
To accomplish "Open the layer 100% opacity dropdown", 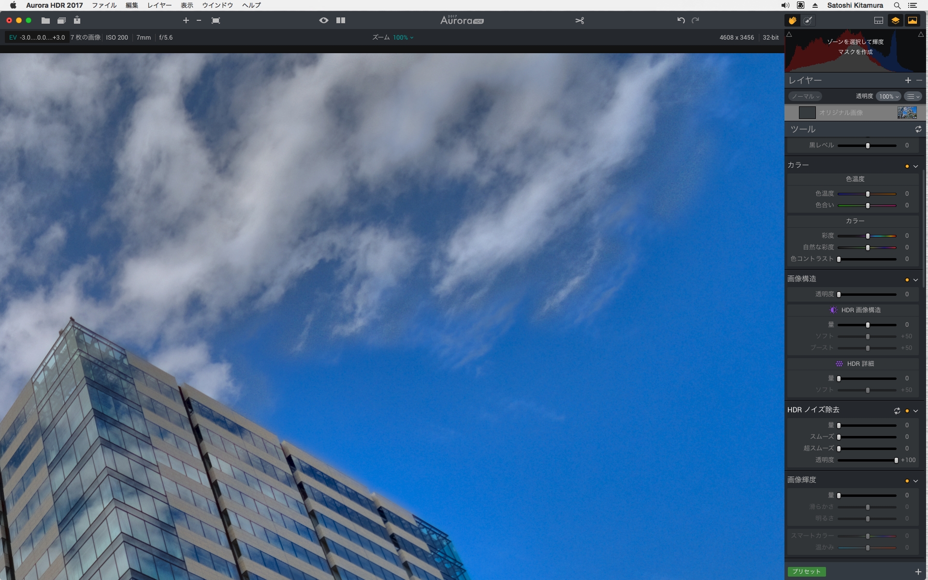I will coord(888,96).
